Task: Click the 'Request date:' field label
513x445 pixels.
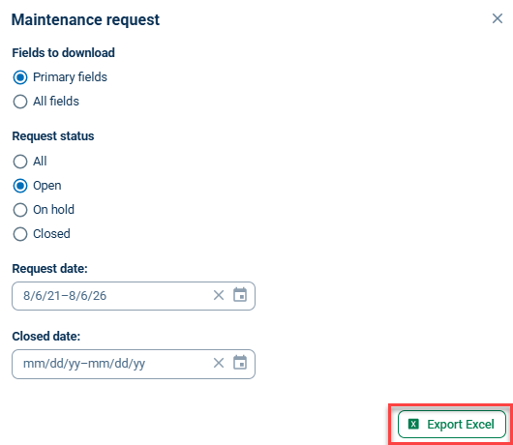Action: point(49,269)
